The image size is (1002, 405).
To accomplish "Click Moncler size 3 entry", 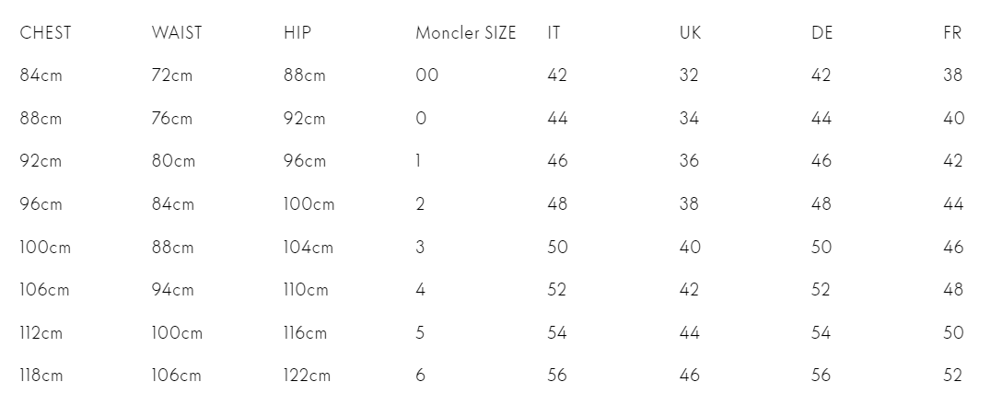I will click(x=420, y=248).
